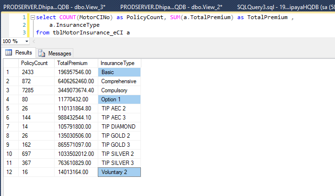Viewport: 335px width, 196px height.
Task: Open the dbo.View_2 document tab
Action: point(171,7)
